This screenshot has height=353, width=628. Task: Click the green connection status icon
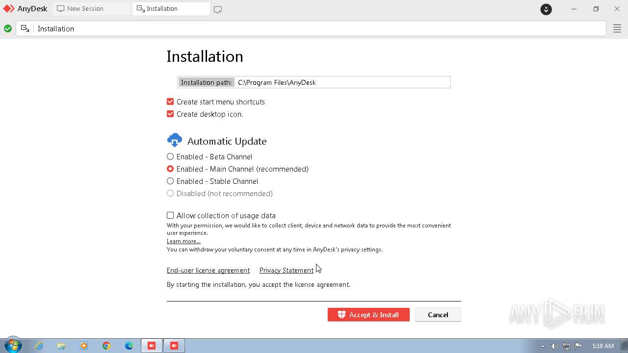coord(8,29)
